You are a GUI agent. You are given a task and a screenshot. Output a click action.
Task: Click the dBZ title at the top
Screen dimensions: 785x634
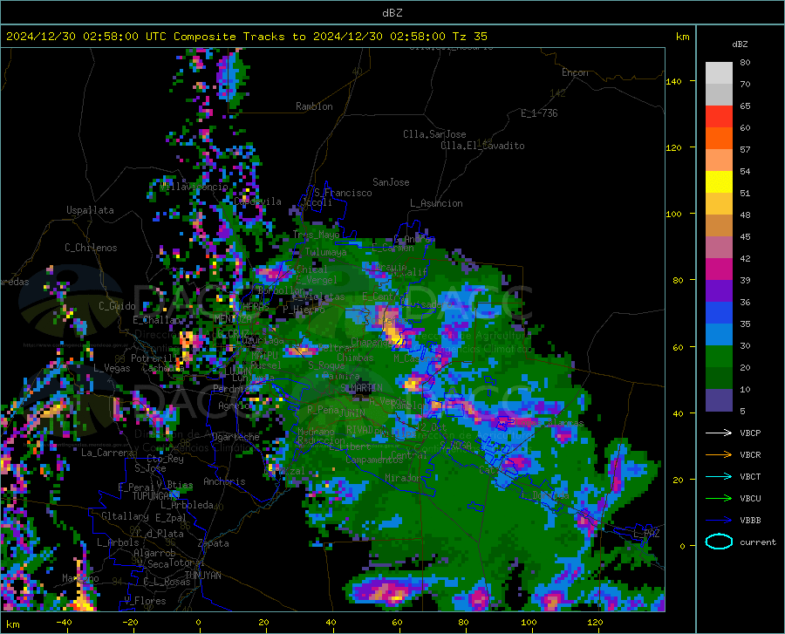pos(392,12)
